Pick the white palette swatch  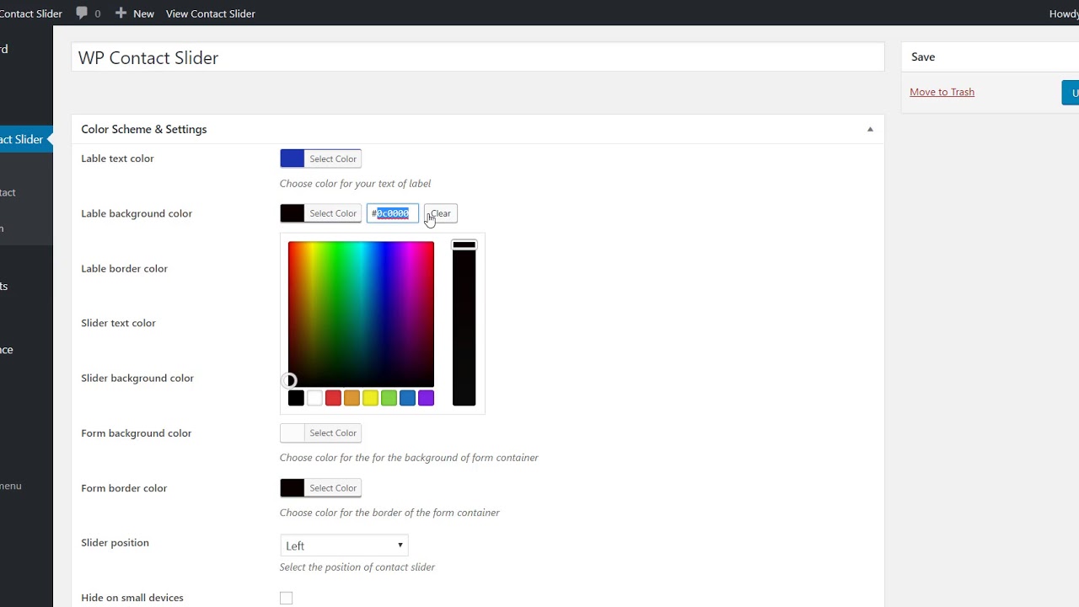[x=314, y=398]
